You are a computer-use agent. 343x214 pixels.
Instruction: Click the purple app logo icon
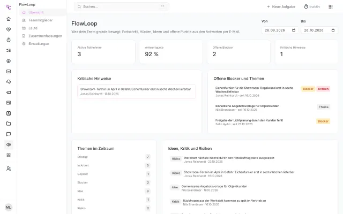click(9, 7)
